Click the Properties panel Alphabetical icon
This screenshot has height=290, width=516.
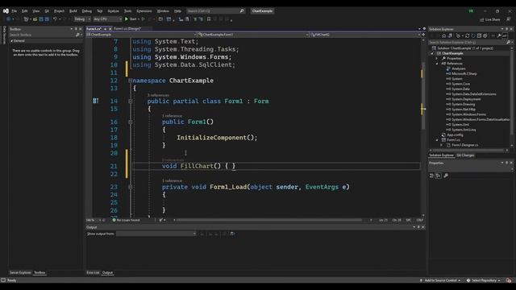click(x=439, y=176)
